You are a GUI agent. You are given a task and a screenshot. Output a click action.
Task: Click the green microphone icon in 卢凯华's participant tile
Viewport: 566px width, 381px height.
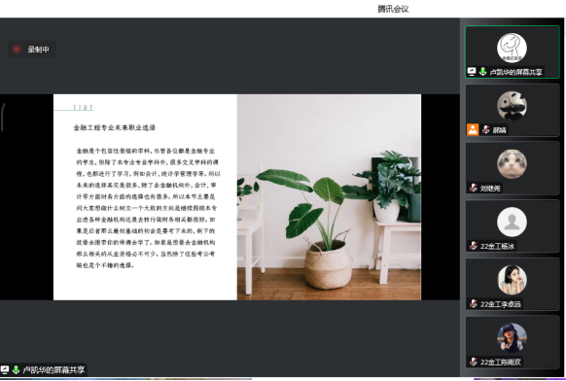[x=482, y=72]
